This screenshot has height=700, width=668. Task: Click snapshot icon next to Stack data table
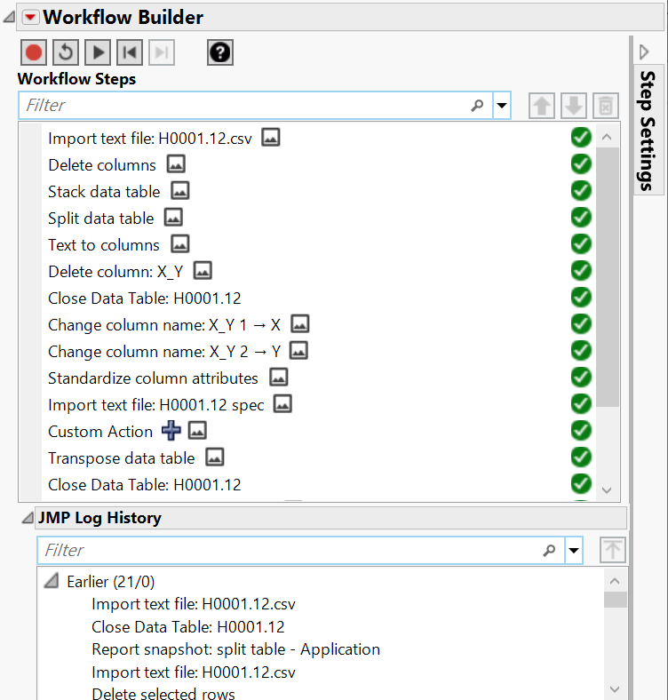(180, 191)
